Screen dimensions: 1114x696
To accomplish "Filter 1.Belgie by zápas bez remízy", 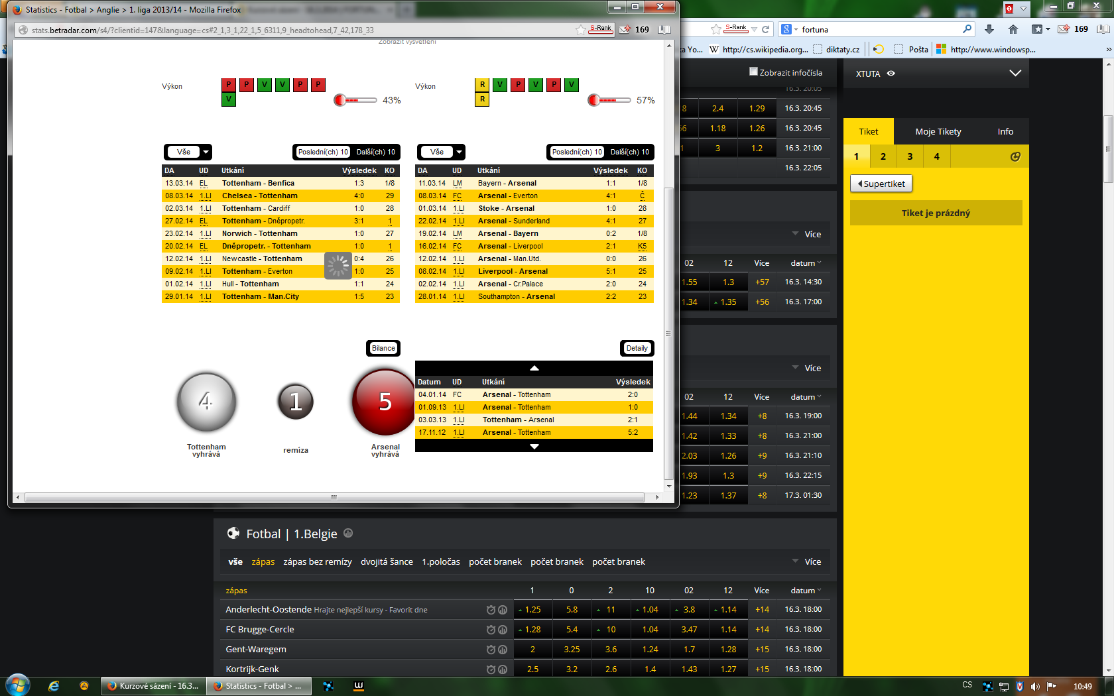I will (318, 561).
